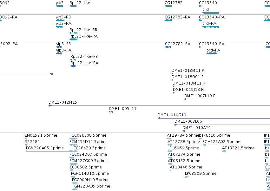Click the AT07374.5prime label

[x=184, y=154]
